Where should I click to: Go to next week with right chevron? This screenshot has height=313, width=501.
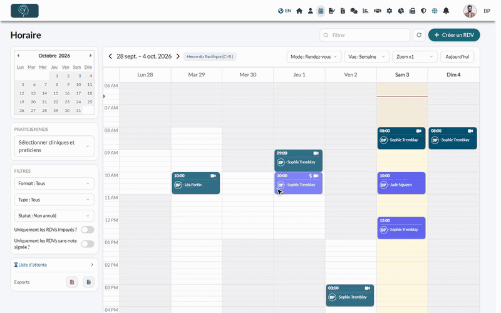178,56
